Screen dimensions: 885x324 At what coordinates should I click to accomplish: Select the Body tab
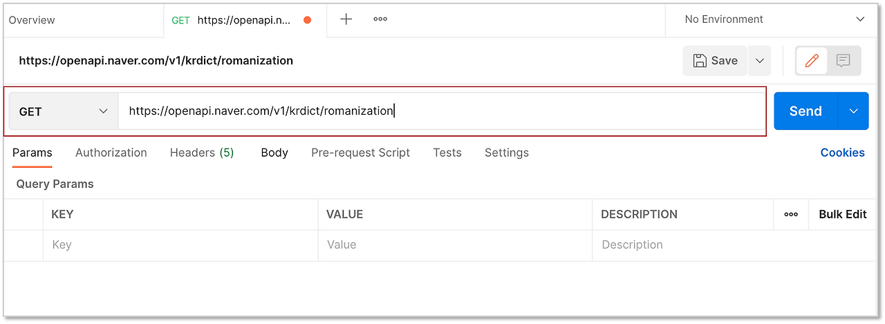tap(274, 153)
